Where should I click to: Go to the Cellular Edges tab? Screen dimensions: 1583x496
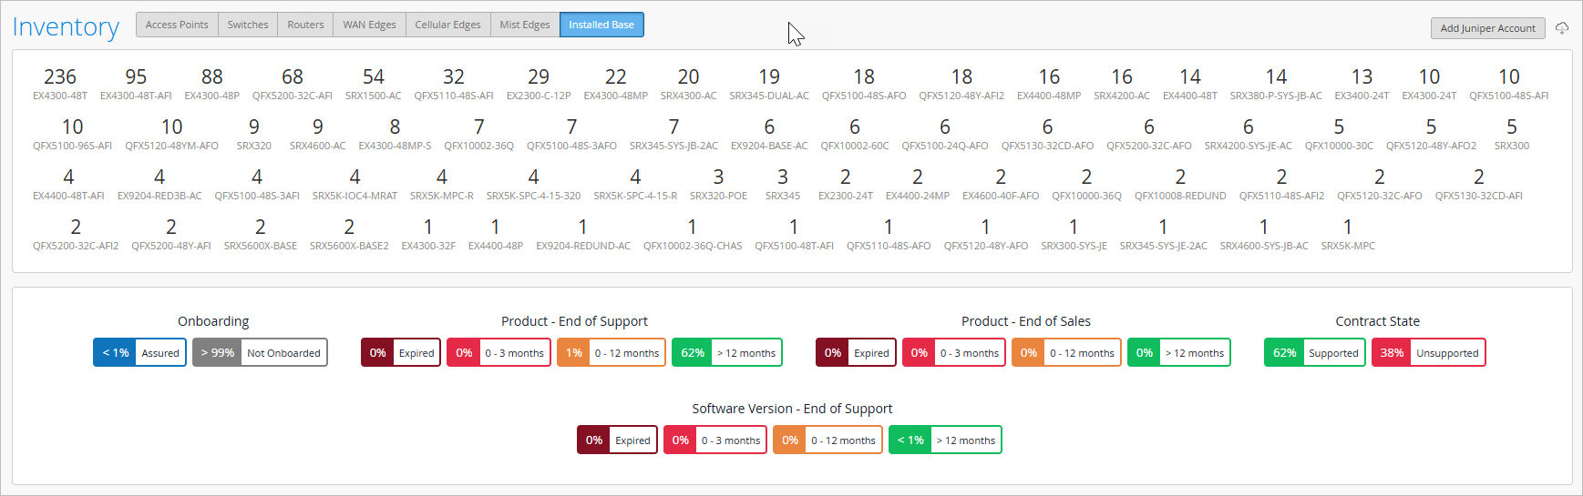447,25
